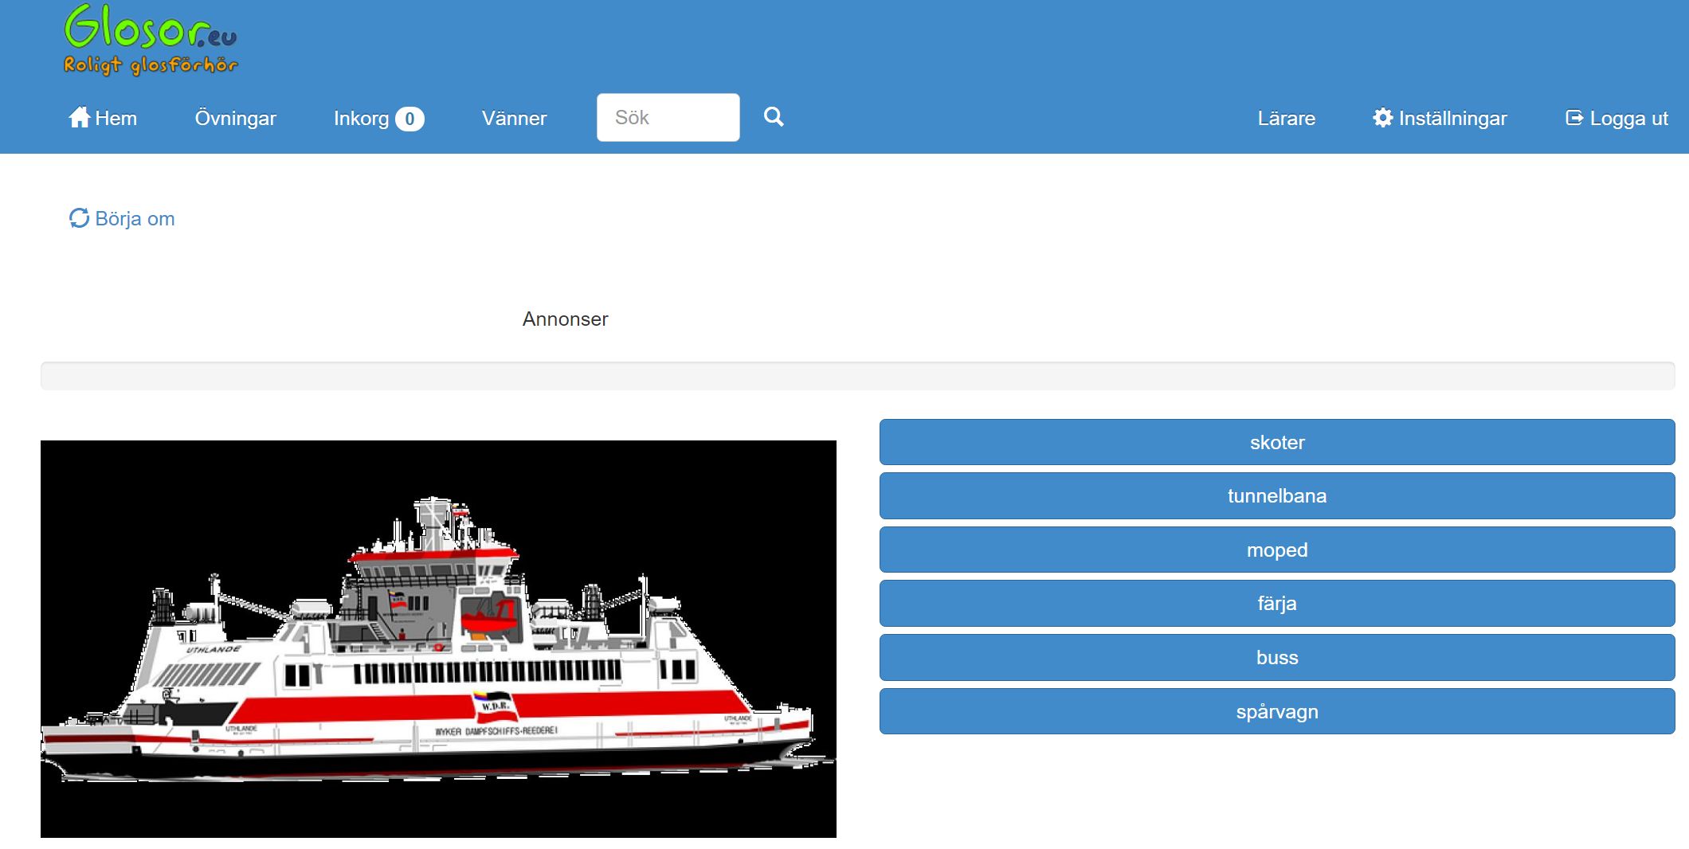Open the Lärare section
The height and width of the screenshot is (849, 1689).
[1286, 119]
